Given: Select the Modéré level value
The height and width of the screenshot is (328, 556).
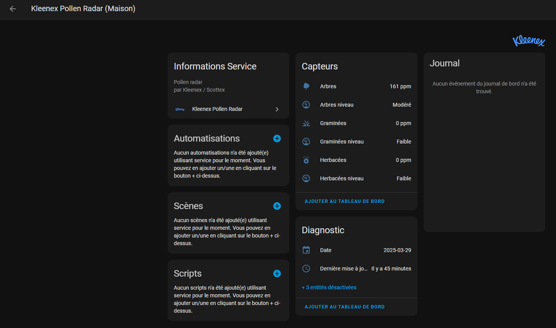Looking at the screenshot, I should (x=402, y=105).
